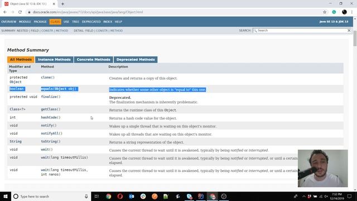The height and width of the screenshot is (201, 357).
Task: Click the Javadoc Search input field
Action: pos(301,30)
